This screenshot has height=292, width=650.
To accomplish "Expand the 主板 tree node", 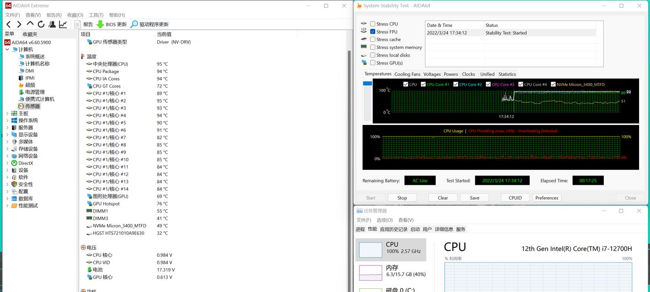I will [7, 113].
